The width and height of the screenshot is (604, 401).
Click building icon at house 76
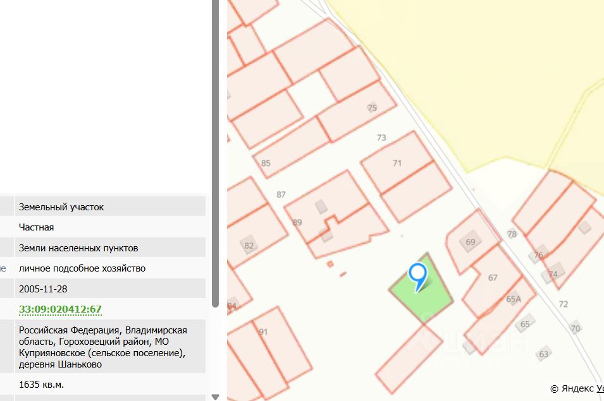click(x=538, y=254)
